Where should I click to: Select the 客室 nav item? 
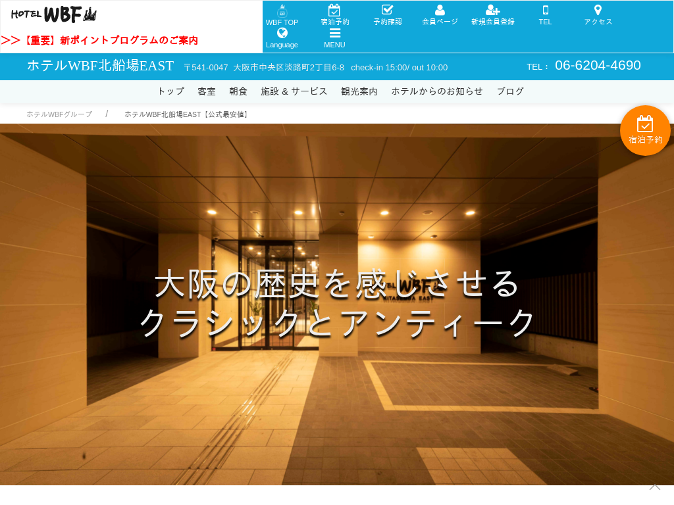[x=206, y=91]
